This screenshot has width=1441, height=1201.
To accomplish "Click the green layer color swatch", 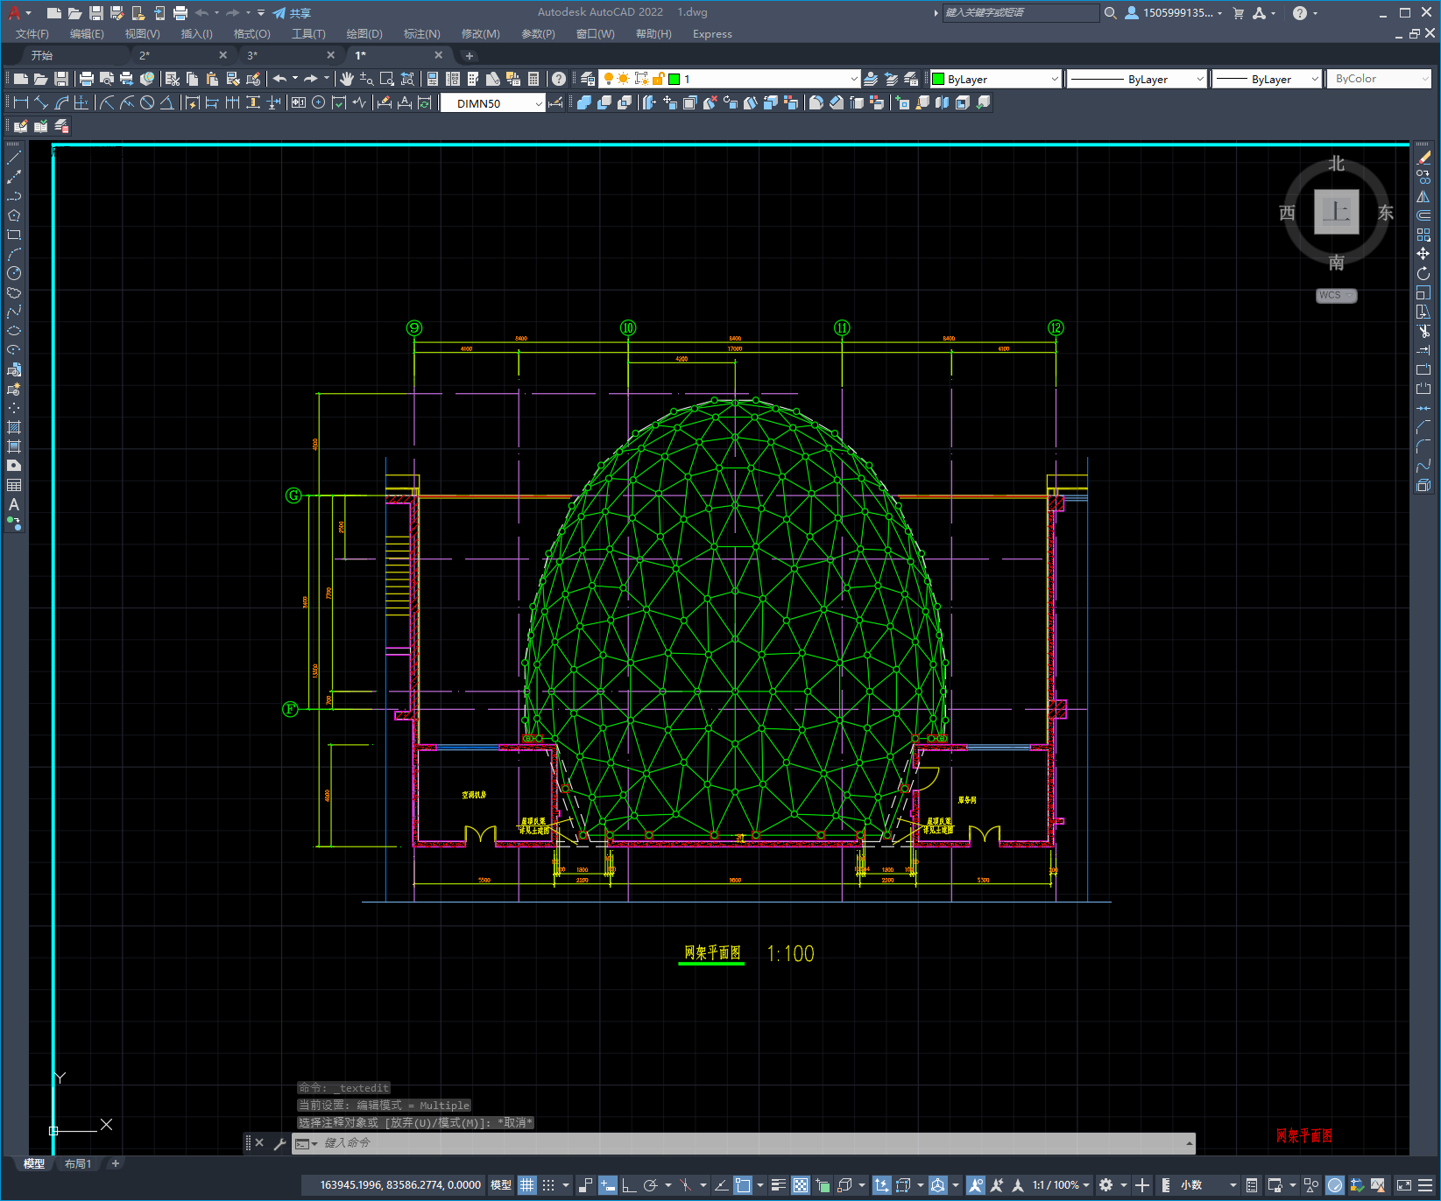I will point(674,79).
